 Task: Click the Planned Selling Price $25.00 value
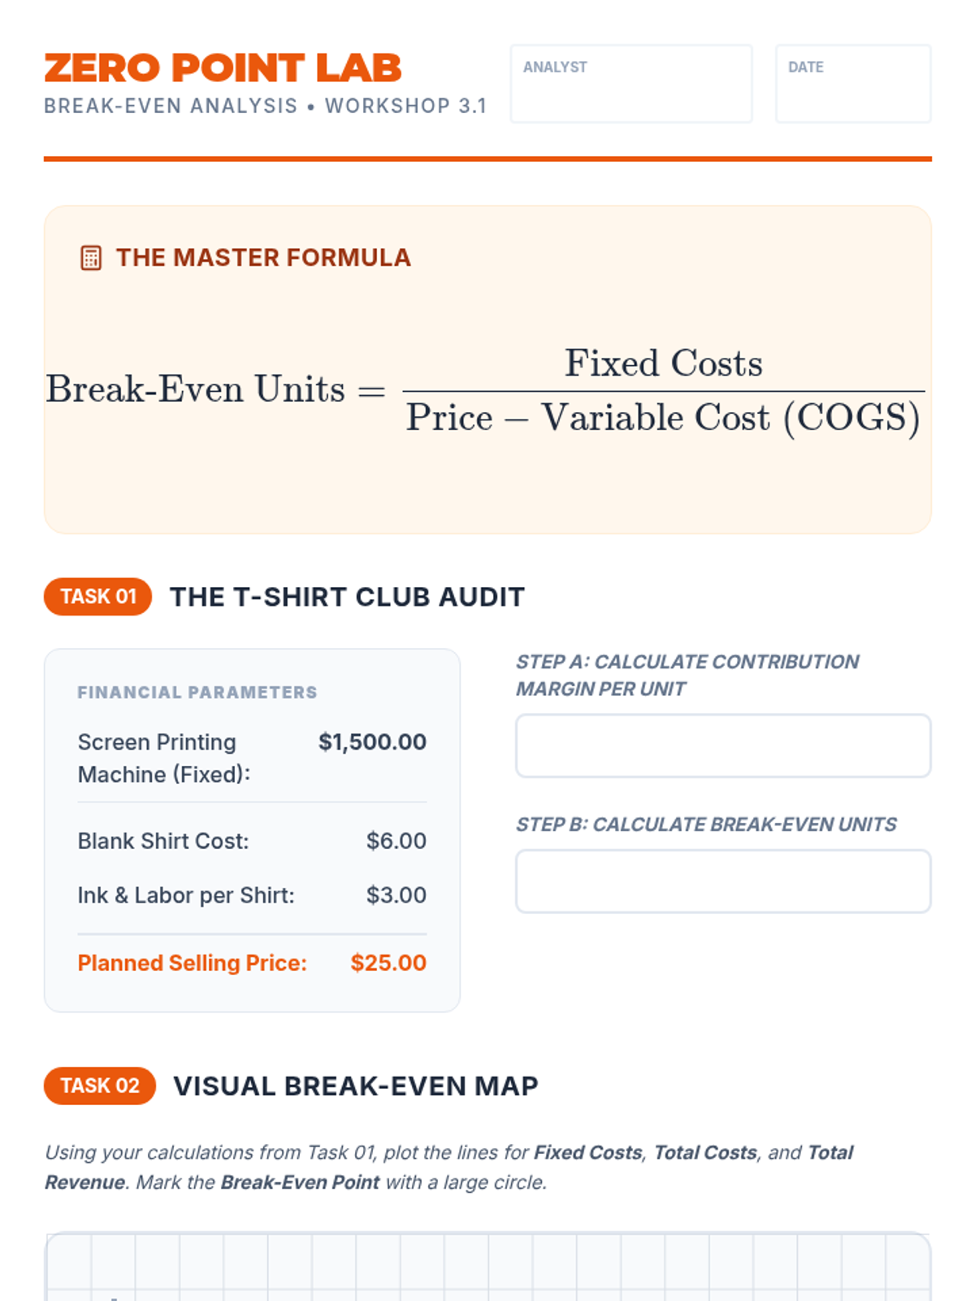(x=388, y=963)
